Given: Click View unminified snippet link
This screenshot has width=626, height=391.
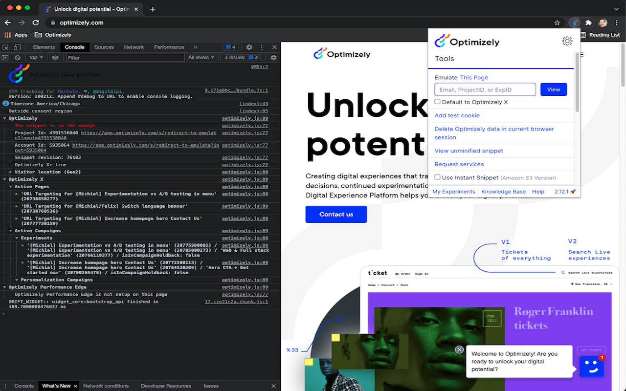Looking at the screenshot, I should point(469,151).
